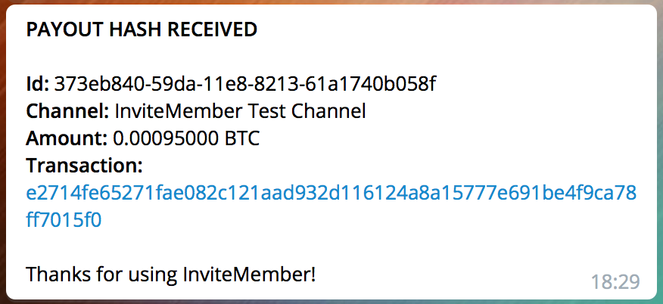Screen dimensions: 663x304
Task: Click the empty line above the Thanks text
Action: pyautogui.click(x=330, y=247)
